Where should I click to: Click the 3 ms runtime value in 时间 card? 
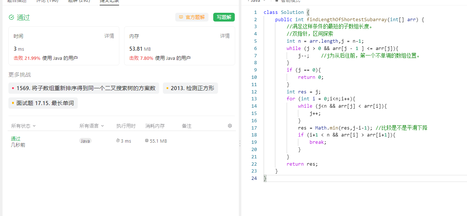pyautogui.click(x=19, y=49)
